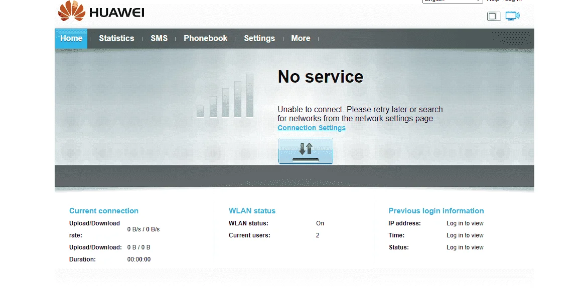
Task: Click the 'Upload/Download:' total label
Action: pos(96,247)
